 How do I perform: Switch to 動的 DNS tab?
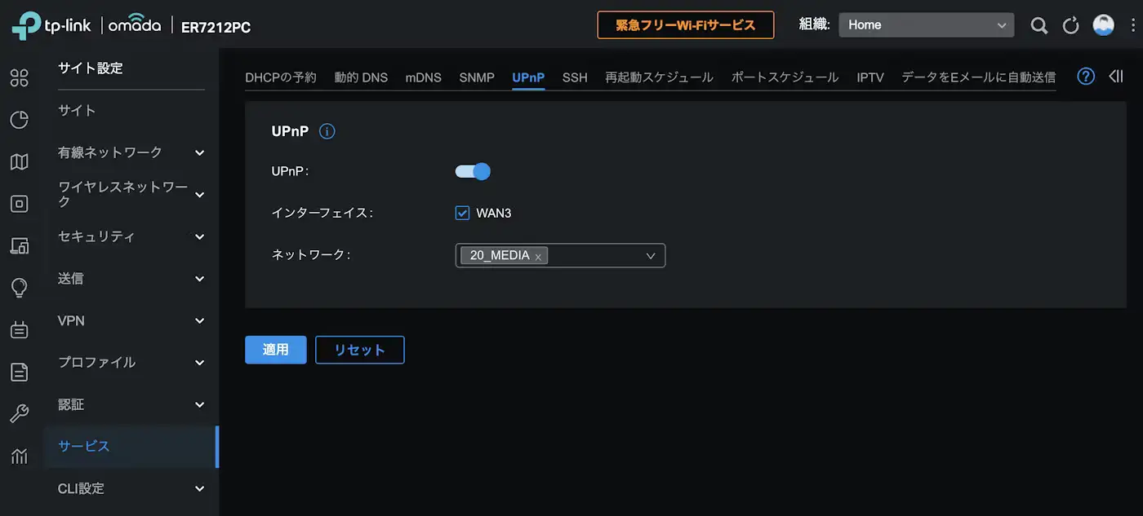coord(361,77)
